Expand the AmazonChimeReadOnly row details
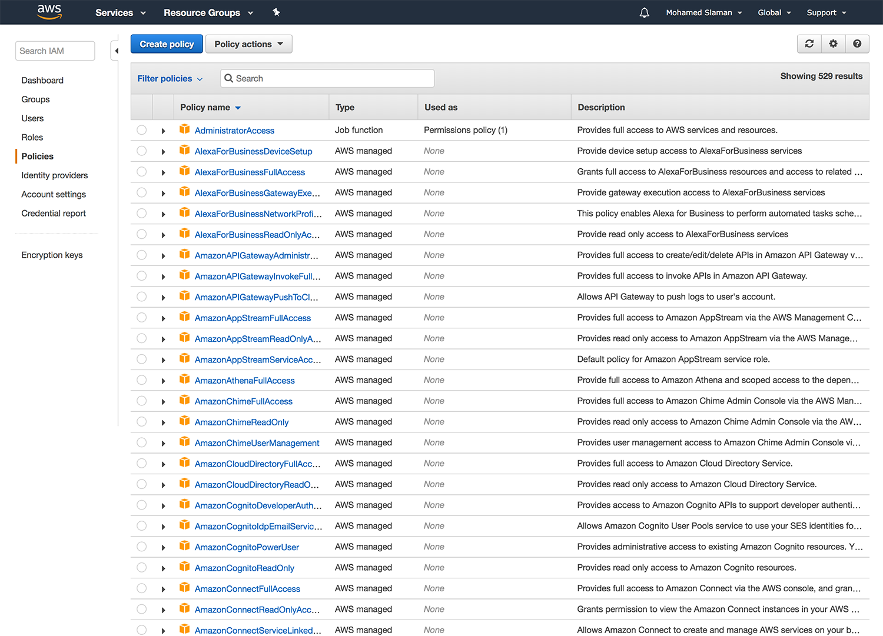Image resolution: width=883 pixels, height=636 pixels. (x=163, y=422)
